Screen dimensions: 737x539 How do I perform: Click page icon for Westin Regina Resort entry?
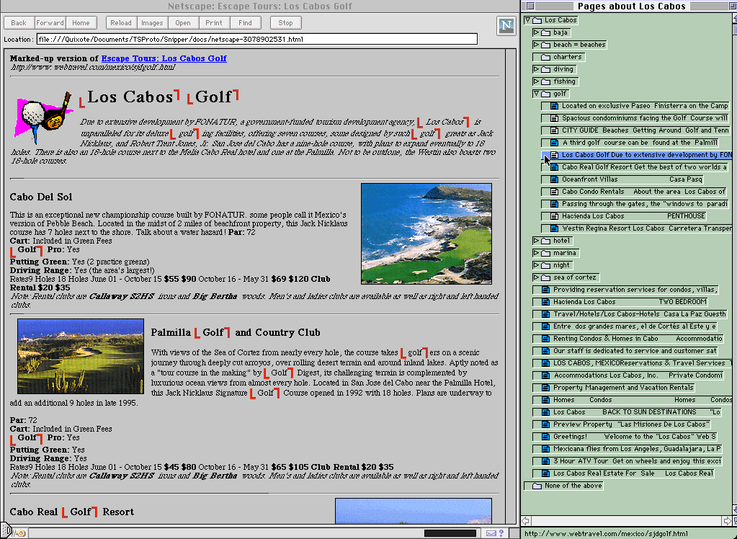[x=554, y=228]
